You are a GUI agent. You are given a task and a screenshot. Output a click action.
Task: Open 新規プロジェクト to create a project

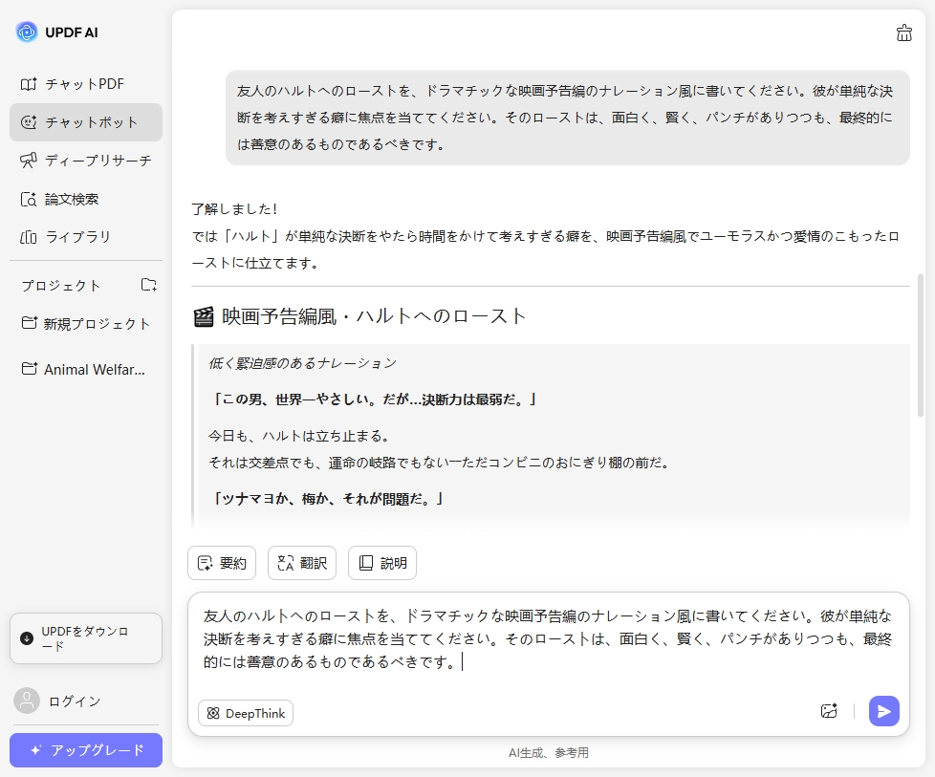click(86, 324)
